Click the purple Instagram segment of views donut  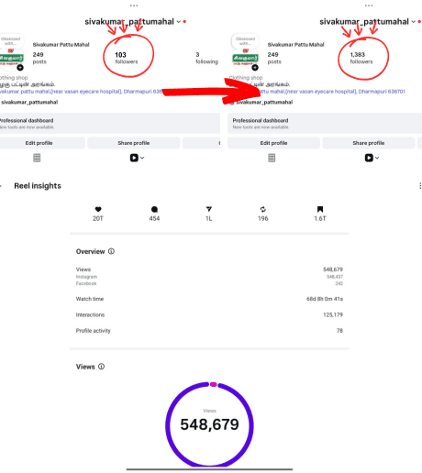click(167, 424)
